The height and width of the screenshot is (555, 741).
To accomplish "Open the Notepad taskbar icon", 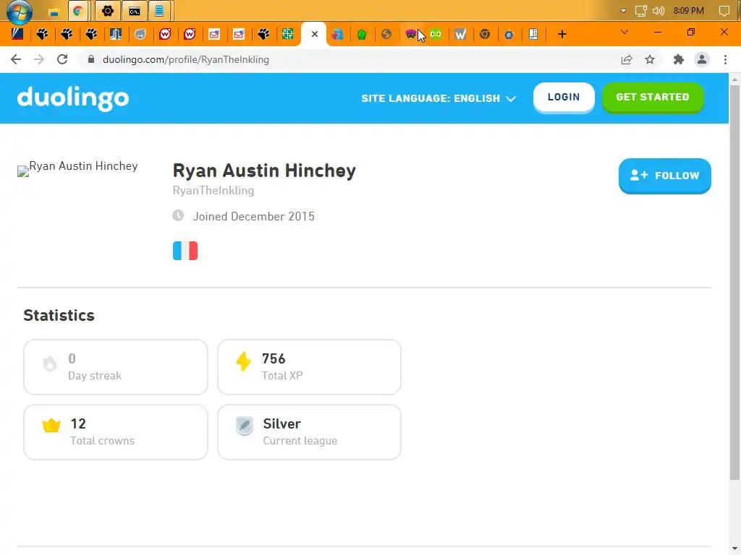I will tap(159, 11).
